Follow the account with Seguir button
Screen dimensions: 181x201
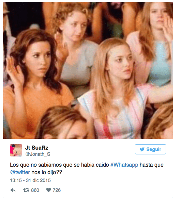pos(150,149)
